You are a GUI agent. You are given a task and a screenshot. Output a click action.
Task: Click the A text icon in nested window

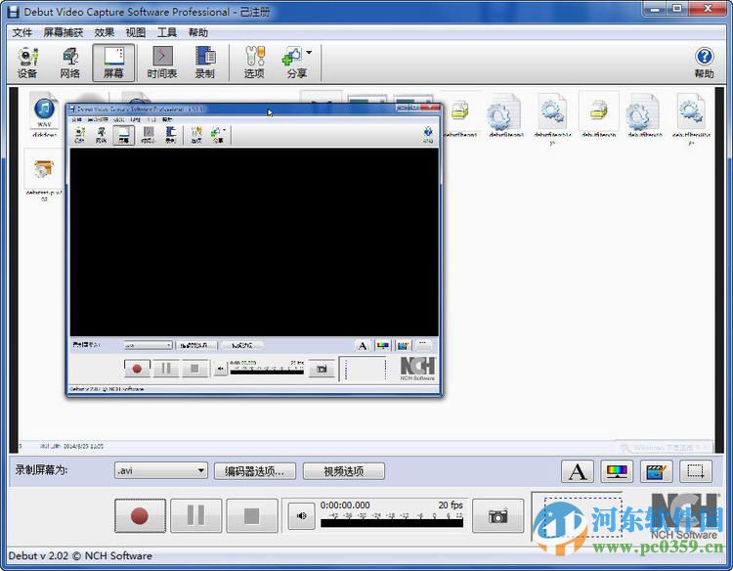click(363, 345)
